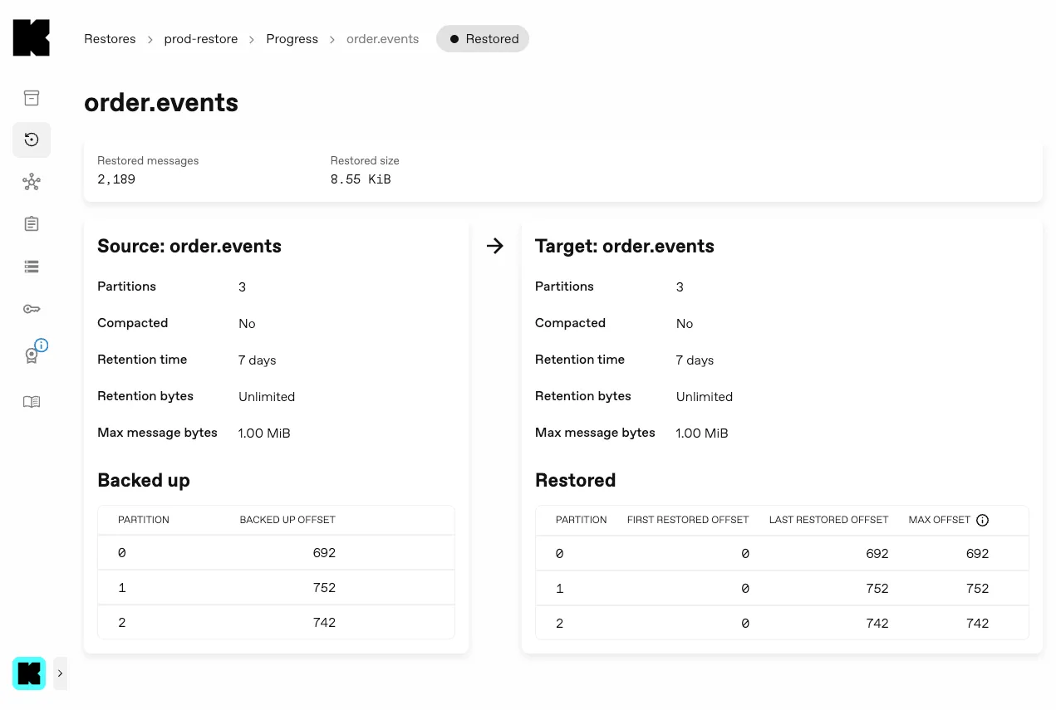Open the documentation book icon in sidebar

(x=32, y=402)
